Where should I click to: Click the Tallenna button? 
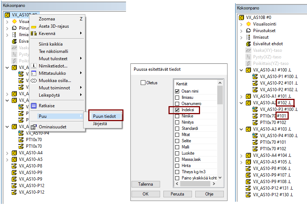click(146, 184)
